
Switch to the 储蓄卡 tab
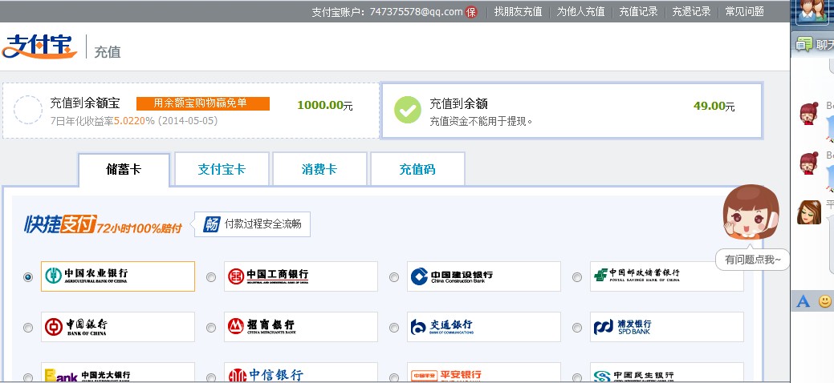coord(124,170)
